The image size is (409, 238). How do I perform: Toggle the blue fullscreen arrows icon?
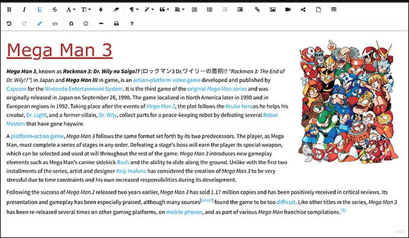coord(39,24)
